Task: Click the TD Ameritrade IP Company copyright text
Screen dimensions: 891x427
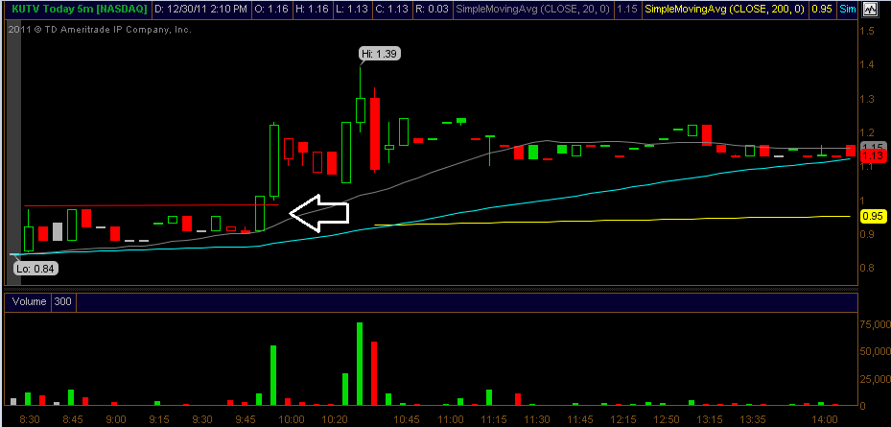Action: (x=100, y=30)
